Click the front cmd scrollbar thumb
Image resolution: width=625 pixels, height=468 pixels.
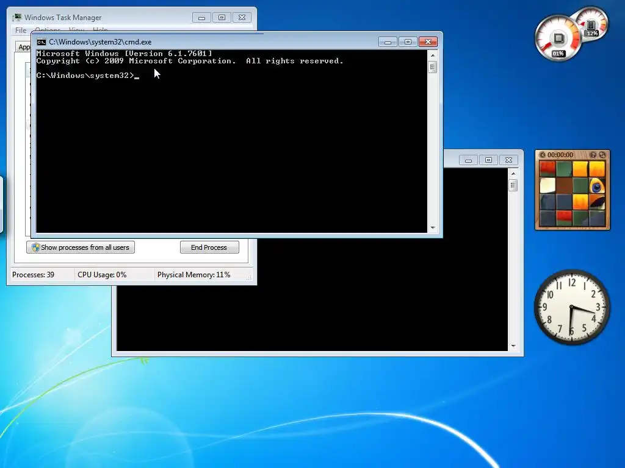click(433, 67)
